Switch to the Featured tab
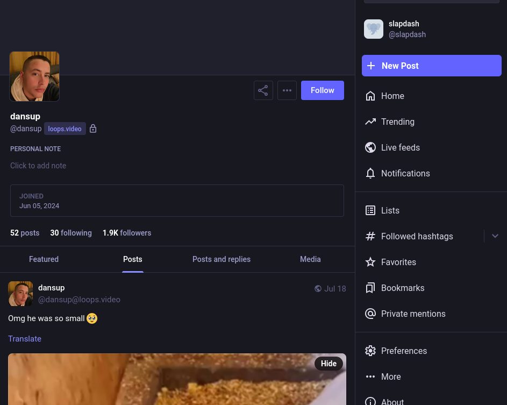 pos(44,259)
